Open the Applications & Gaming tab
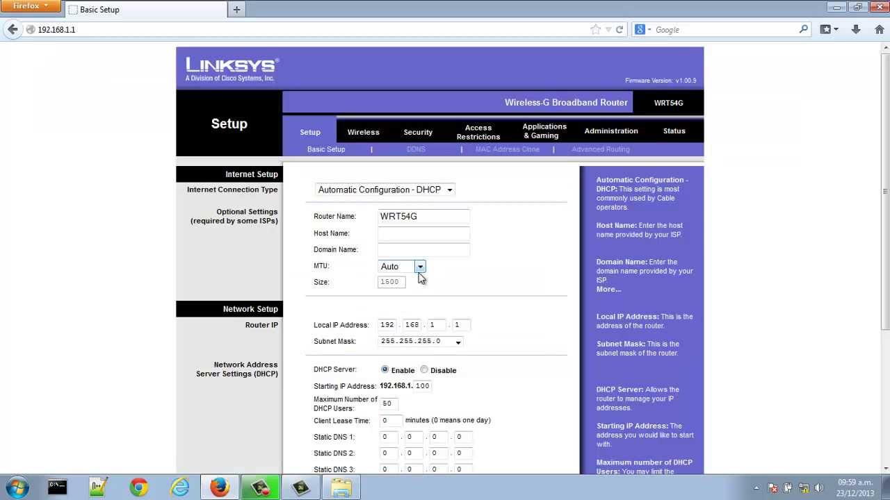 (x=544, y=131)
